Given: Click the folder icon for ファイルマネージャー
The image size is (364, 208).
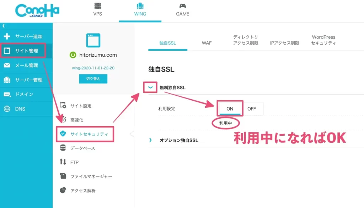Looking at the screenshot, I should 63,176.
